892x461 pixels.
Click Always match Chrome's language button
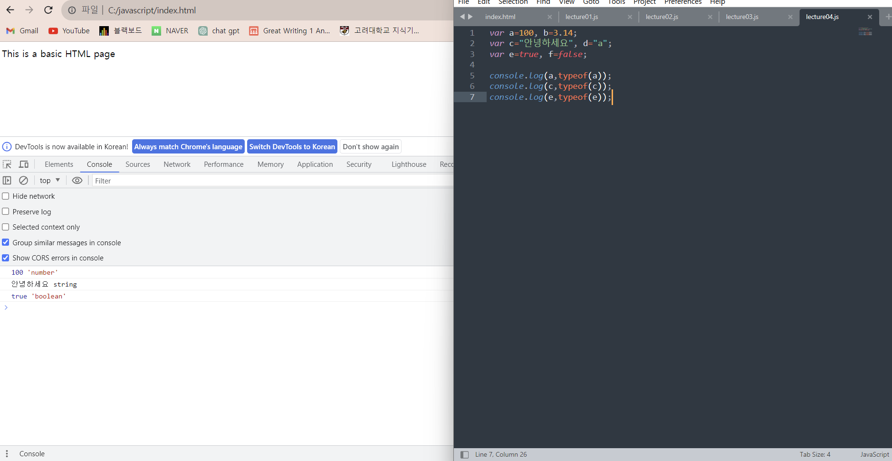pos(188,147)
